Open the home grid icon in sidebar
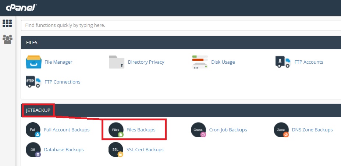Image resolution: width=341 pixels, height=166 pixels. 7,23
